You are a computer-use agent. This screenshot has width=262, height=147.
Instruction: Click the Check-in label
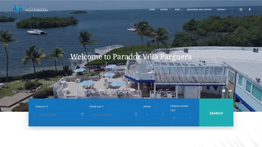[x=42, y=106]
